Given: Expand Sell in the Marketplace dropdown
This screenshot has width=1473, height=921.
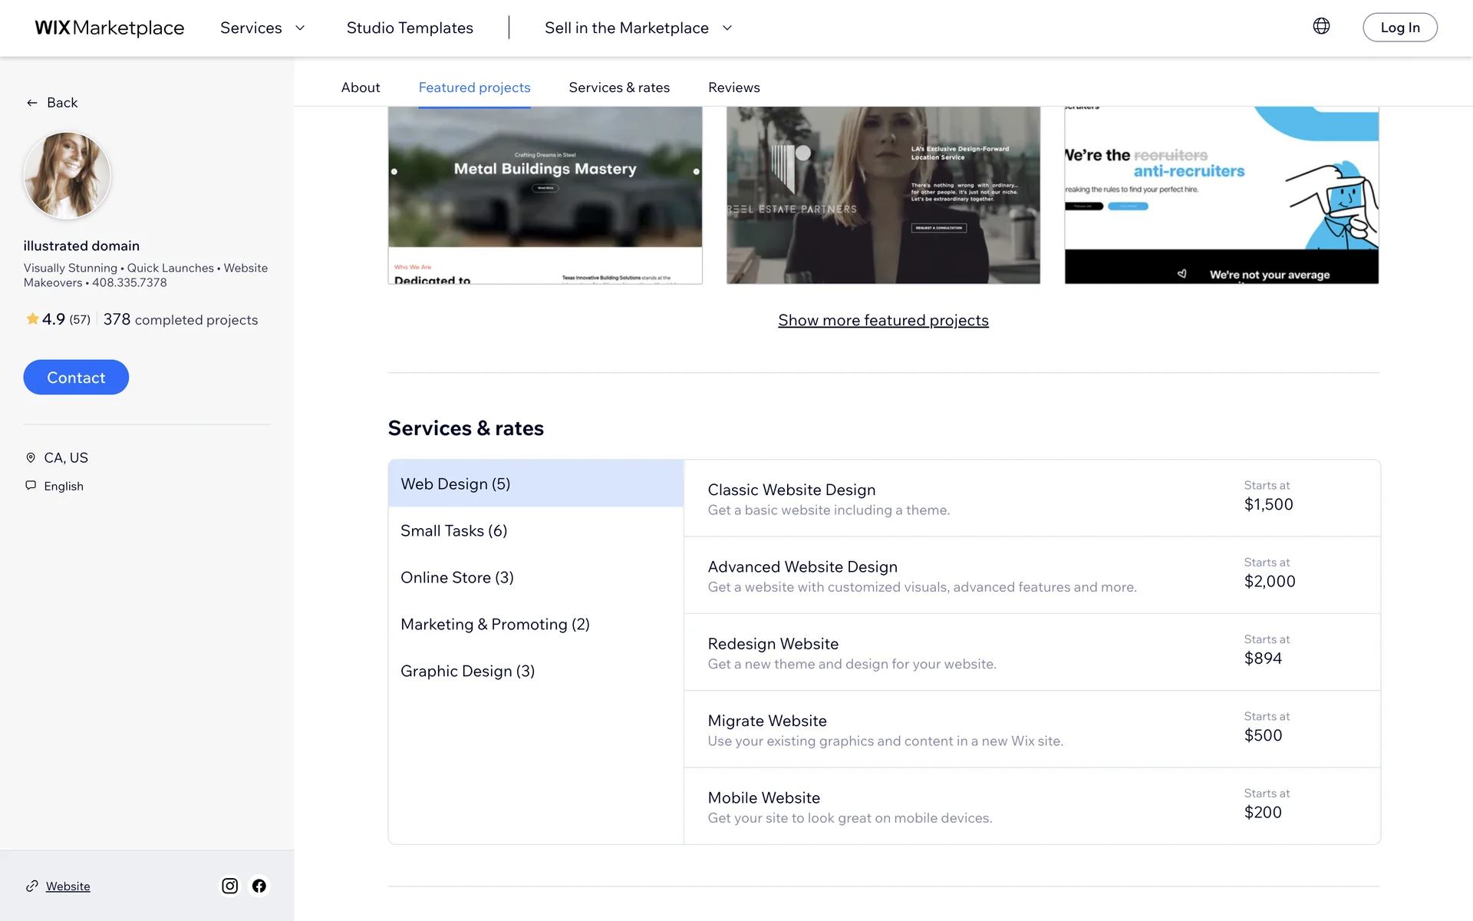Looking at the screenshot, I should click(x=638, y=28).
